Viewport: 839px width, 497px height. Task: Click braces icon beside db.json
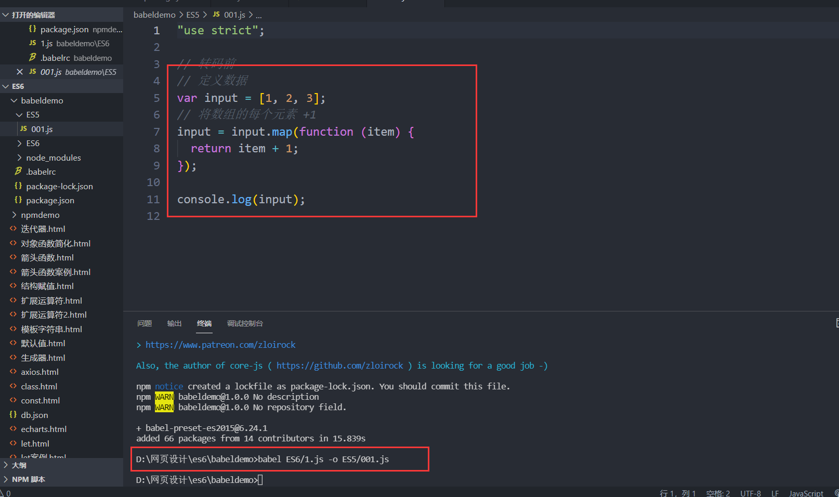13,414
